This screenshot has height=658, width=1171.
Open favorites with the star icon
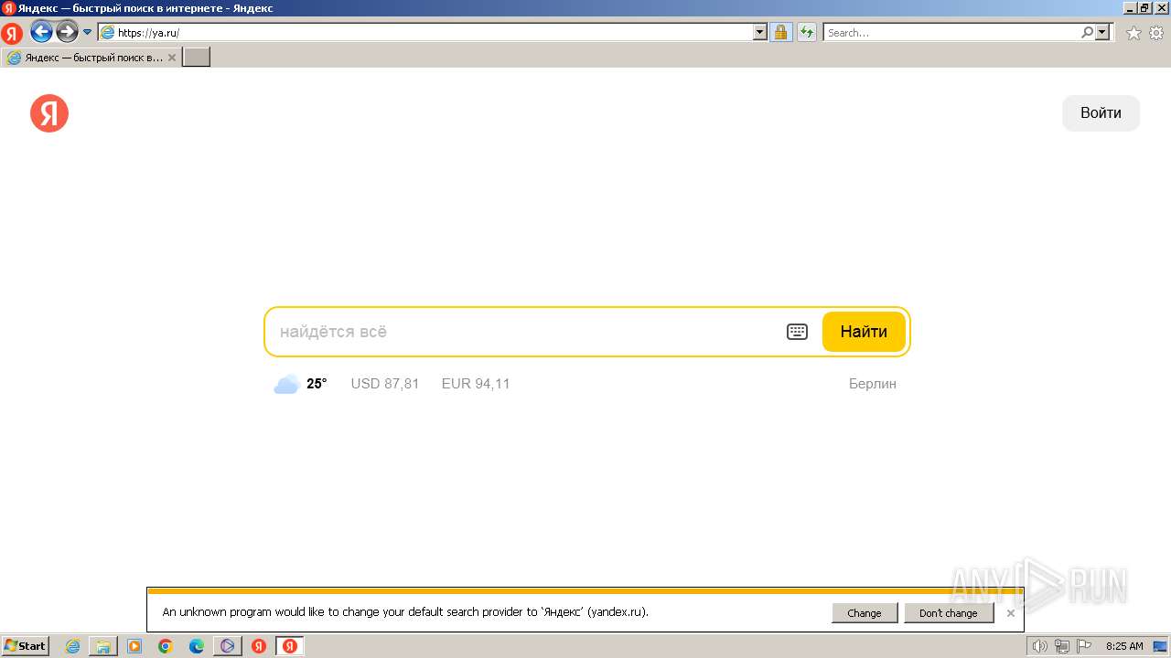1133,33
